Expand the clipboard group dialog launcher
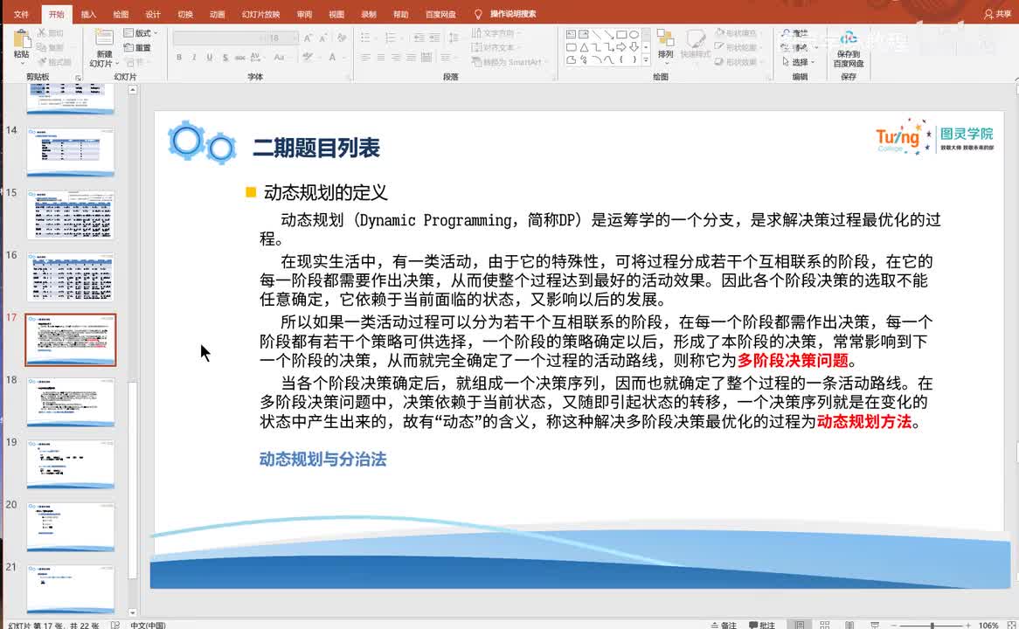Image resolution: width=1019 pixels, height=629 pixels. pyautogui.click(x=79, y=78)
